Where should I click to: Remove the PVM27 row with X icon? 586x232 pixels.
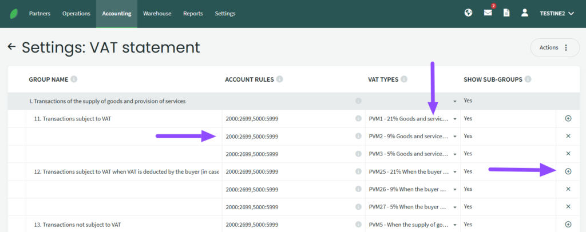coord(568,207)
